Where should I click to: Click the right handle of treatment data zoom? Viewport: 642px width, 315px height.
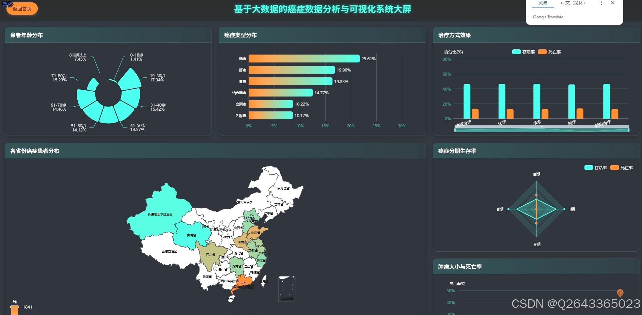[x=629, y=129]
